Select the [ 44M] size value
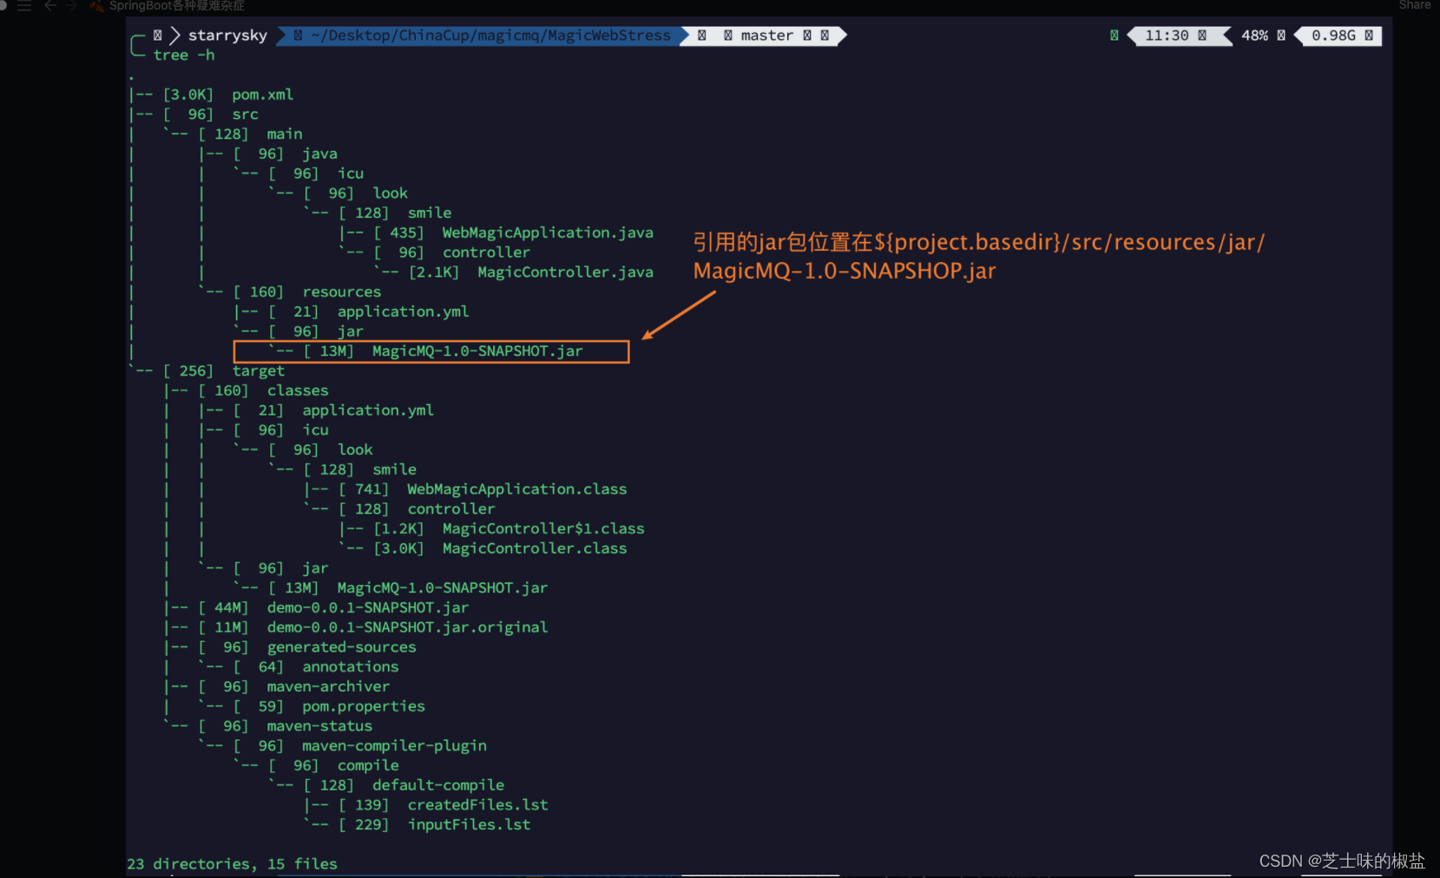This screenshot has height=878, width=1440. [x=224, y=608]
